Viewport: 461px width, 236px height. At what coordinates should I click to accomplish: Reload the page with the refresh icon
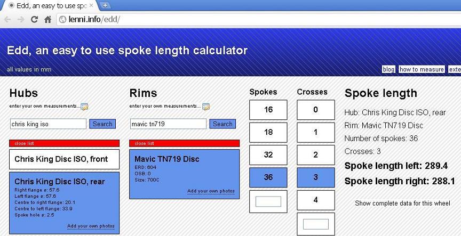[x=34, y=20]
